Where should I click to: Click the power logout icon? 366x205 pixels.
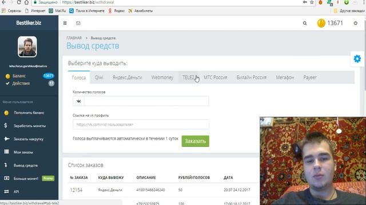tap(356, 23)
